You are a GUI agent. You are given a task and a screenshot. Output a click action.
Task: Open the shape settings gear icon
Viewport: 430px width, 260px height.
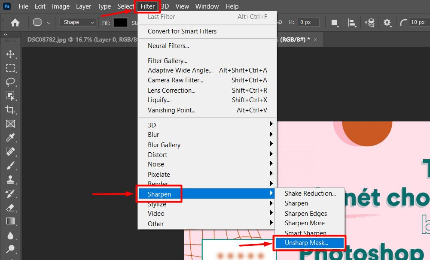(387, 22)
